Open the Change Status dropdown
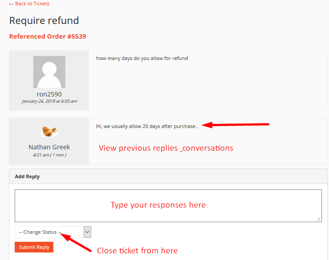 pyautogui.click(x=53, y=232)
